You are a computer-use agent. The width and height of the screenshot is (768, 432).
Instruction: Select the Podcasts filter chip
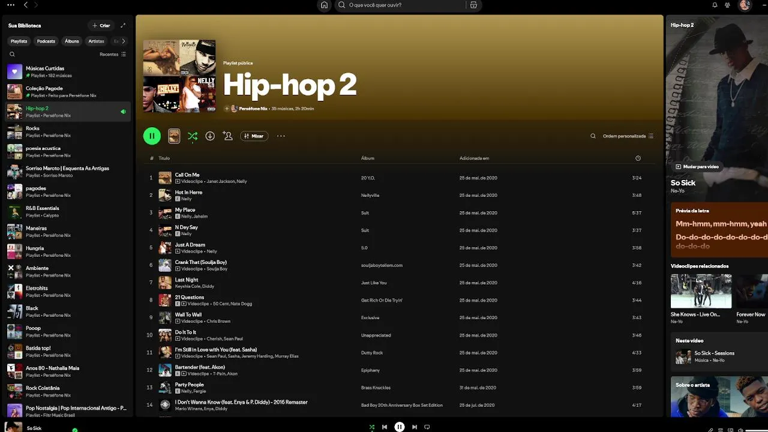(46, 41)
